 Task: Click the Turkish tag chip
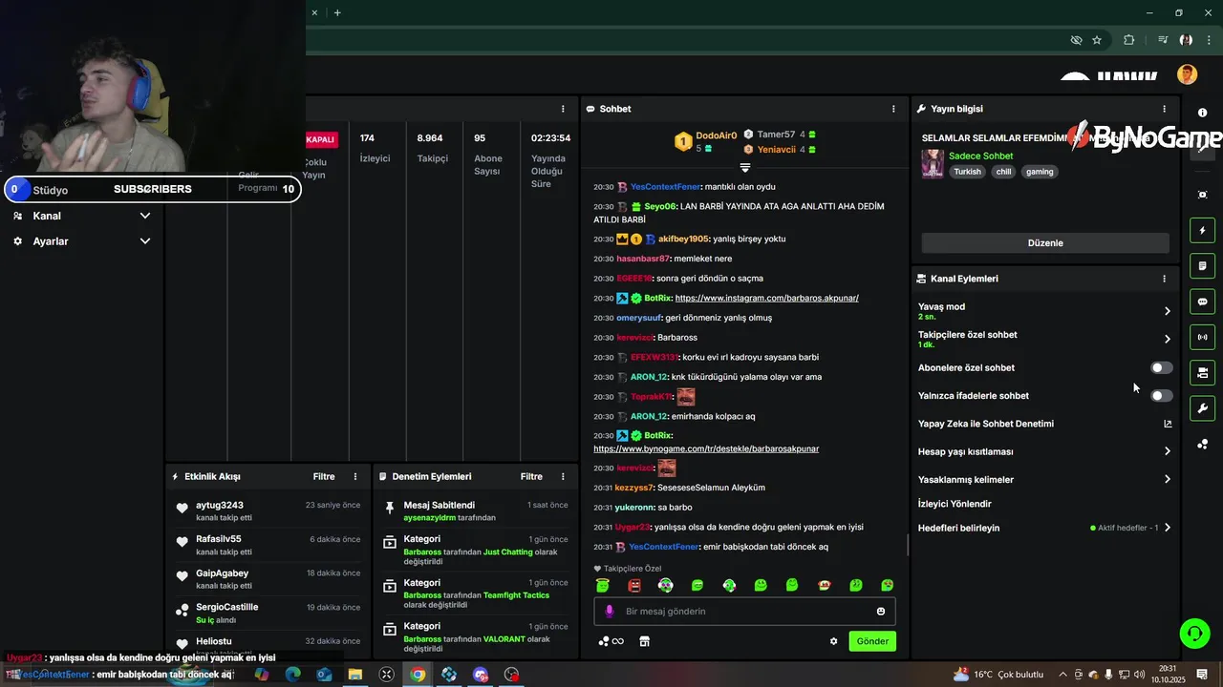[967, 172]
